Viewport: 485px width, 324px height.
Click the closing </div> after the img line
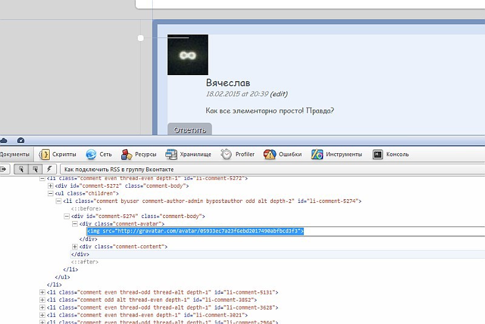(88, 239)
